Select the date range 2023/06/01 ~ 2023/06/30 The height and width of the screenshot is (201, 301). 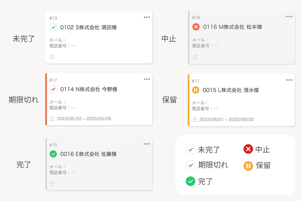pyautogui.click(x=227, y=120)
